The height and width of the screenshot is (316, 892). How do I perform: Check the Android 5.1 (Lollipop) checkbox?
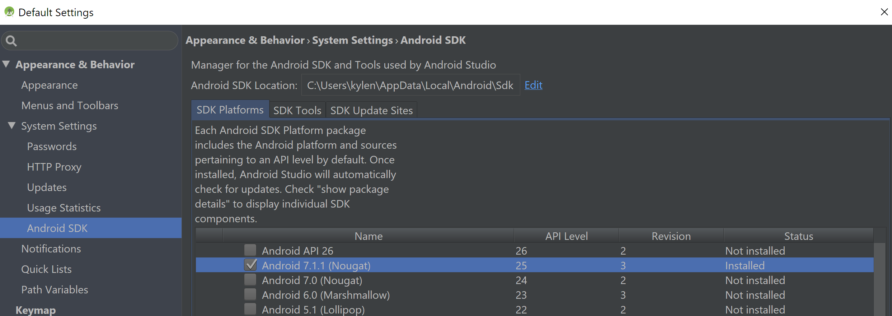(250, 309)
